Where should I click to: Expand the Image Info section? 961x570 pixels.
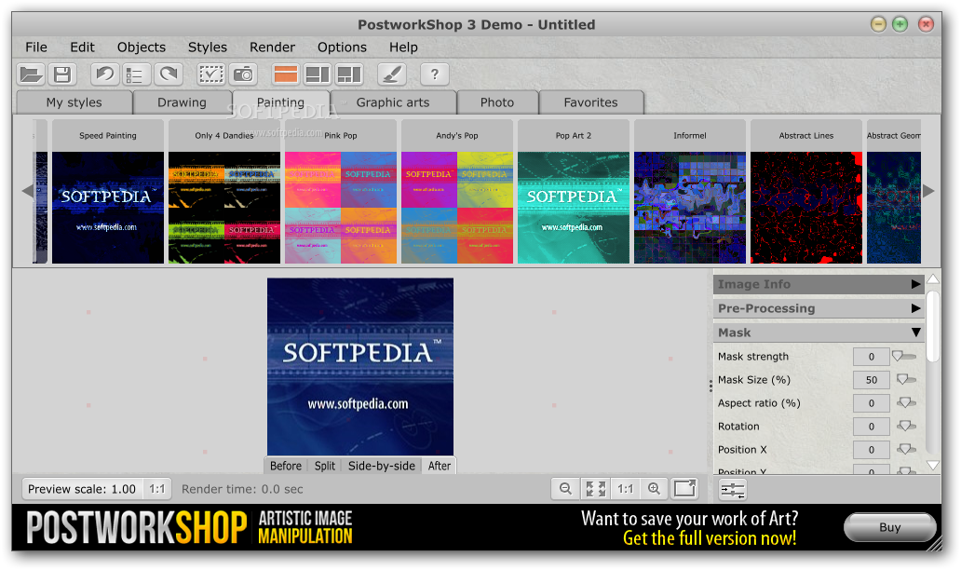[819, 284]
